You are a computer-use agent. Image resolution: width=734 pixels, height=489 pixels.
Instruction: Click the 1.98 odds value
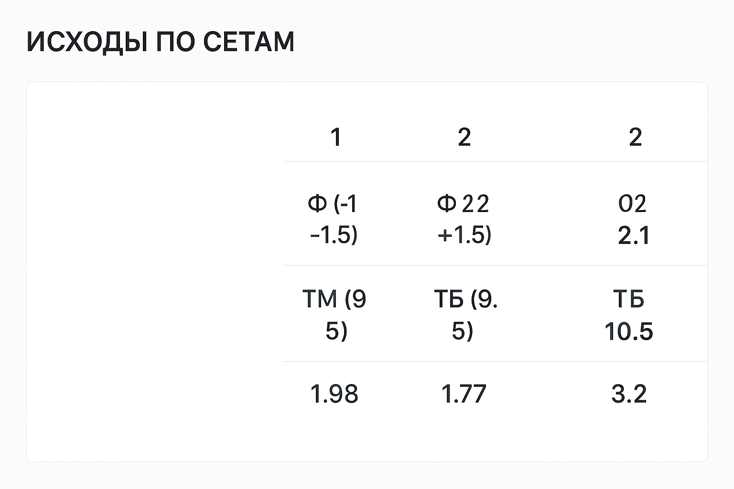334,394
